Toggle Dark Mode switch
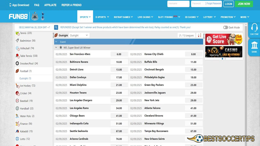Screen dimensions: 260x146 point(226,28)
